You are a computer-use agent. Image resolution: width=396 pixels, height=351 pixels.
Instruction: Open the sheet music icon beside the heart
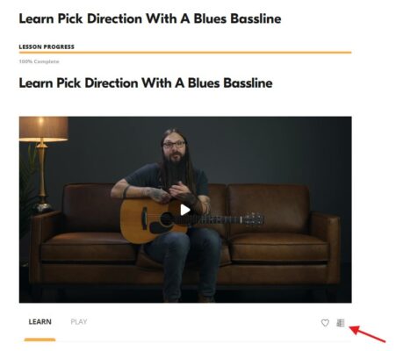coord(341,323)
